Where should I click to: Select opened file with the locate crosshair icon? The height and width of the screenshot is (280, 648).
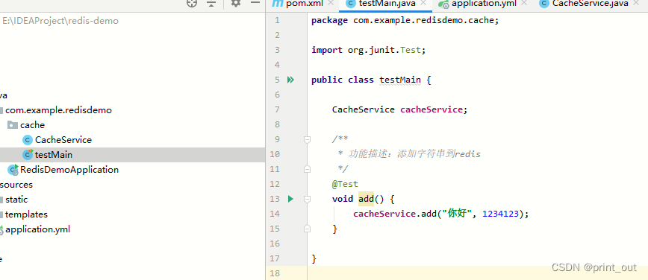[192, 3]
